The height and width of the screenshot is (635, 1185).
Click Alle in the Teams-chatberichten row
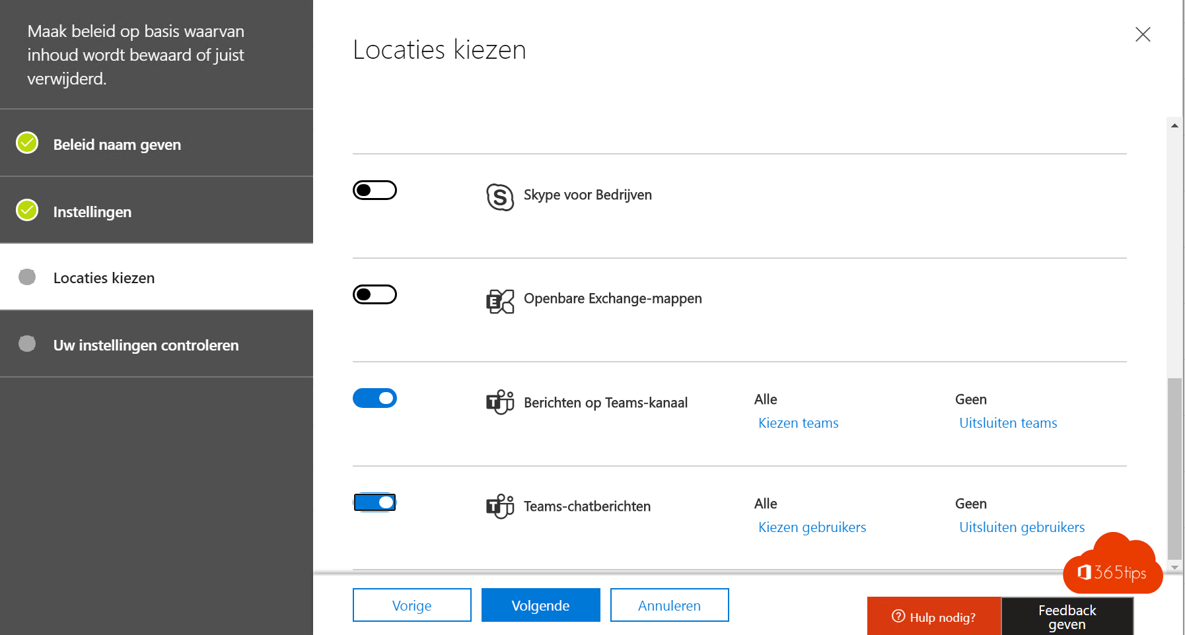pos(766,504)
